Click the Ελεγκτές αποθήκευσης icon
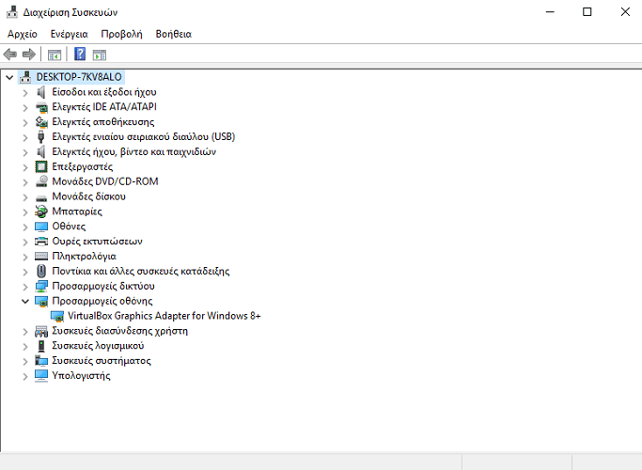Image resolution: width=642 pixels, height=470 pixels. tap(41, 122)
